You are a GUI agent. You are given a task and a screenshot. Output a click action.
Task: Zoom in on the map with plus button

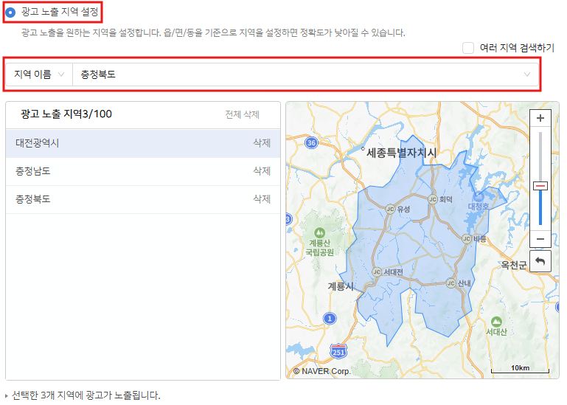click(x=540, y=118)
